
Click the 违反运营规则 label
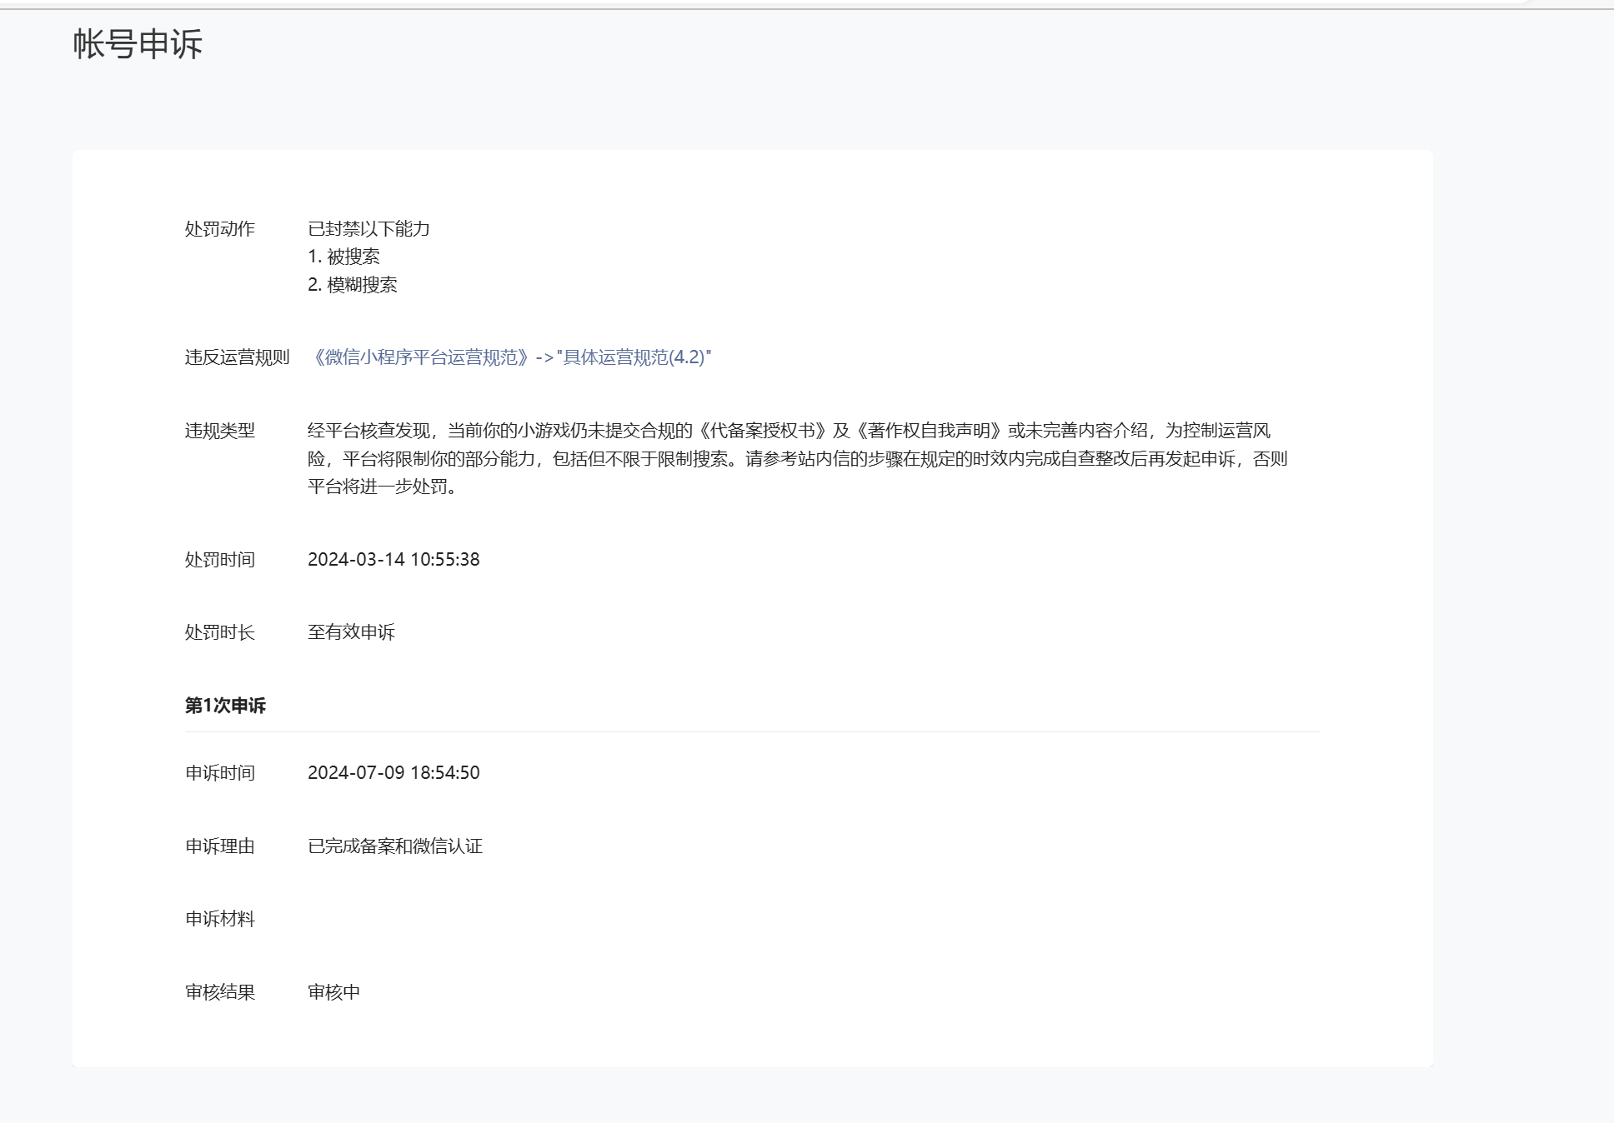237,357
